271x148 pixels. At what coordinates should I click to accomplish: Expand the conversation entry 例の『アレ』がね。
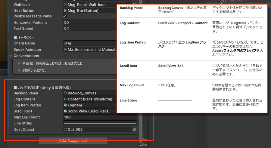20,70
